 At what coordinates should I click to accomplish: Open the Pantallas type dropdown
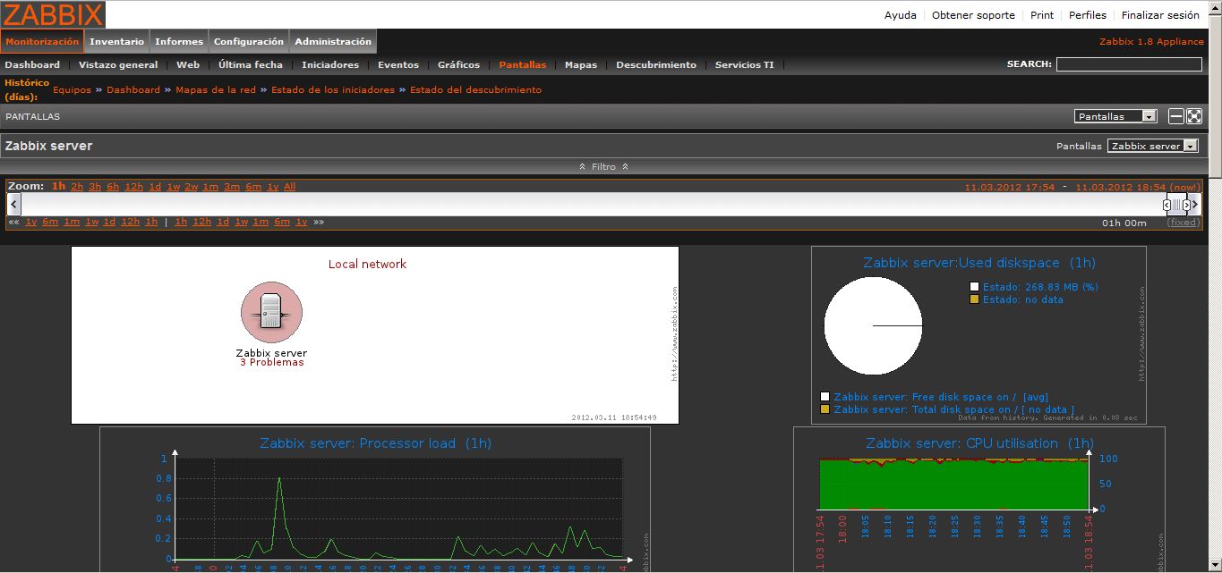pyautogui.click(x=1115, y=116)
